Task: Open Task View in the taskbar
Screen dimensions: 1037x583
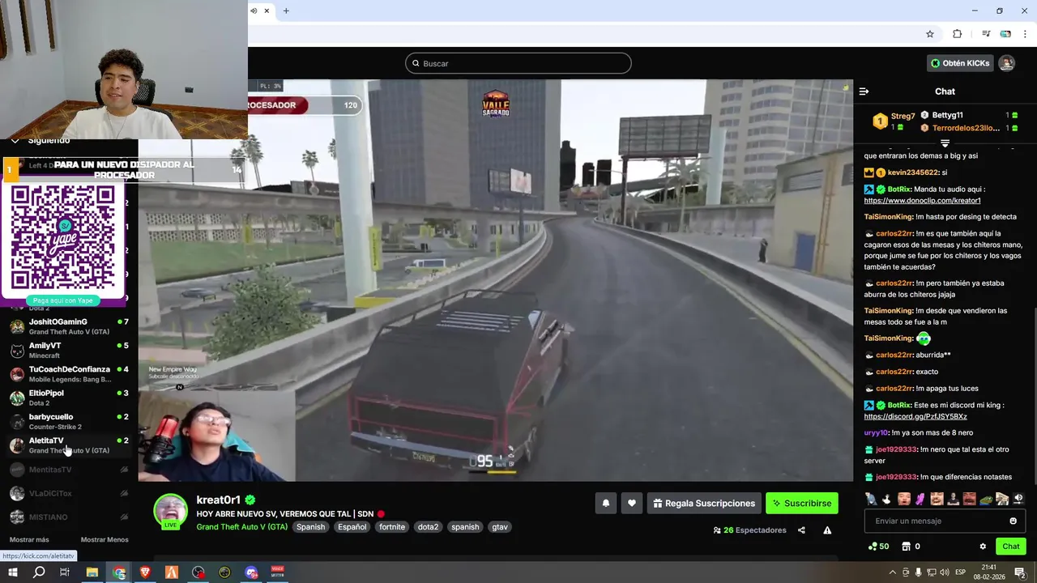Action: tap(65, 572)
